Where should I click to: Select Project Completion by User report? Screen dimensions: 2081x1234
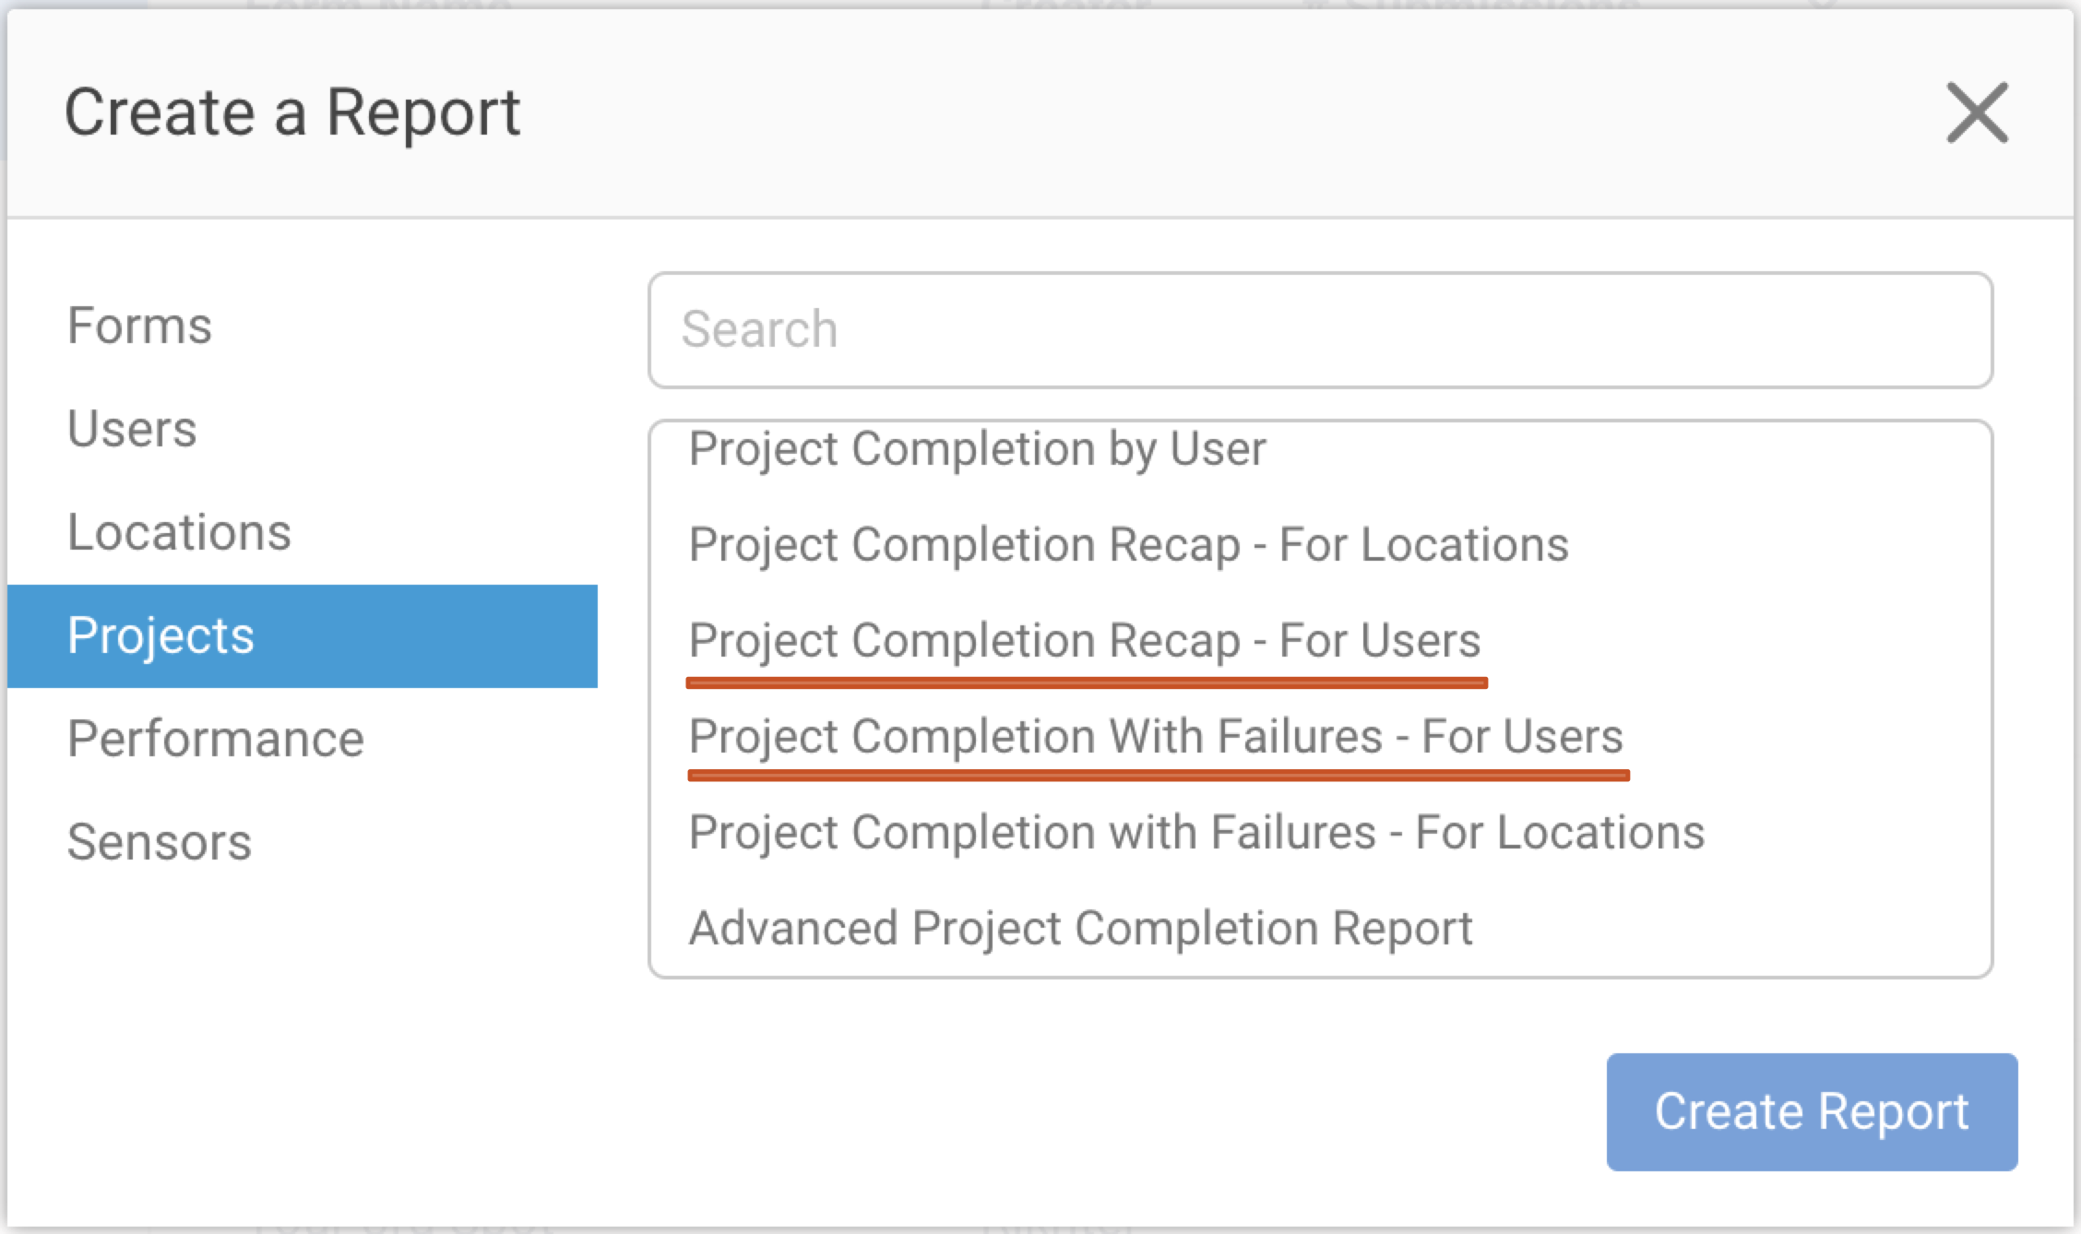click(x=978, y=449)
